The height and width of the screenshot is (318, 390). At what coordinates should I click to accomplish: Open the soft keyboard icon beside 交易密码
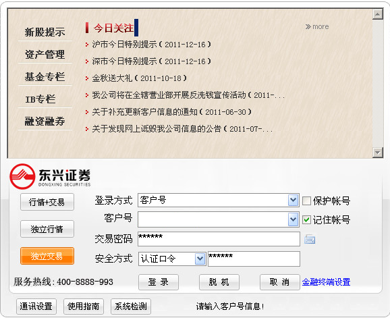click(310, 239)
